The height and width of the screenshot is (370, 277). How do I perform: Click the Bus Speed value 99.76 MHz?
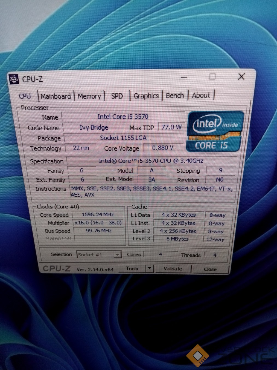click(99, 231)
